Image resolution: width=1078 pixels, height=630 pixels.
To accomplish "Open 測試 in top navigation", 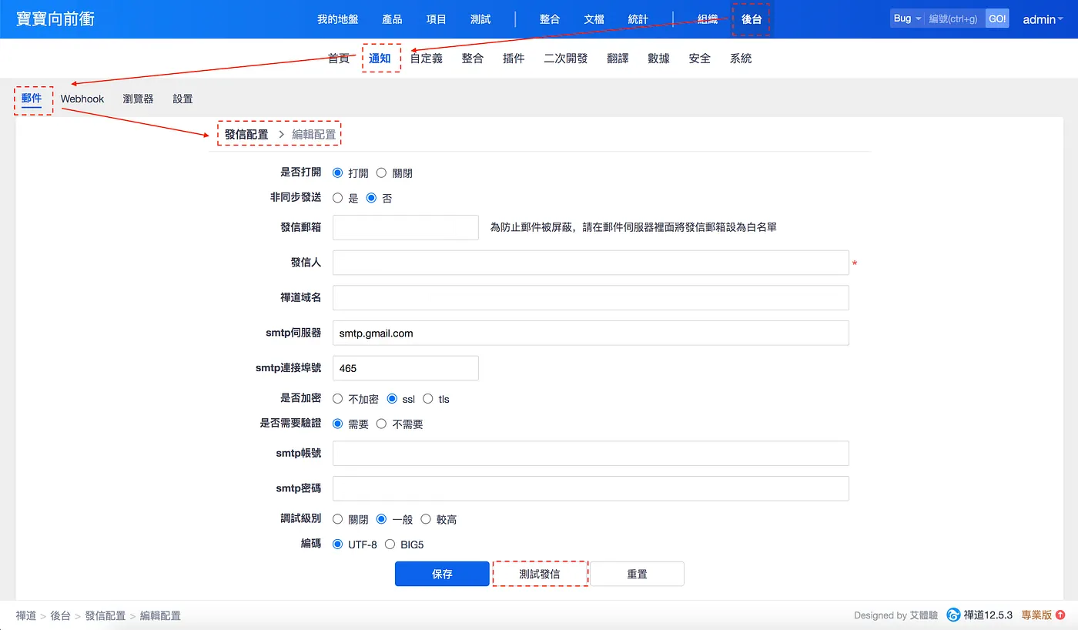I will [x=480, y=19].
